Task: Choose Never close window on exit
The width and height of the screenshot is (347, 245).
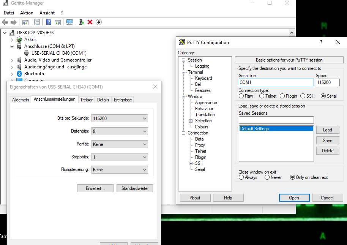Action: (267, 177)
